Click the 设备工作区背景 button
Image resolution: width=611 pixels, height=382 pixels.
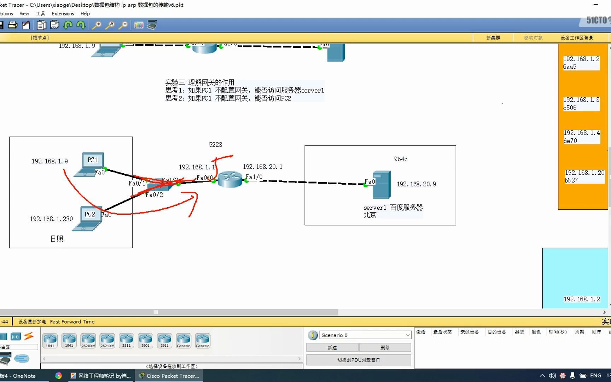point(577,38)
